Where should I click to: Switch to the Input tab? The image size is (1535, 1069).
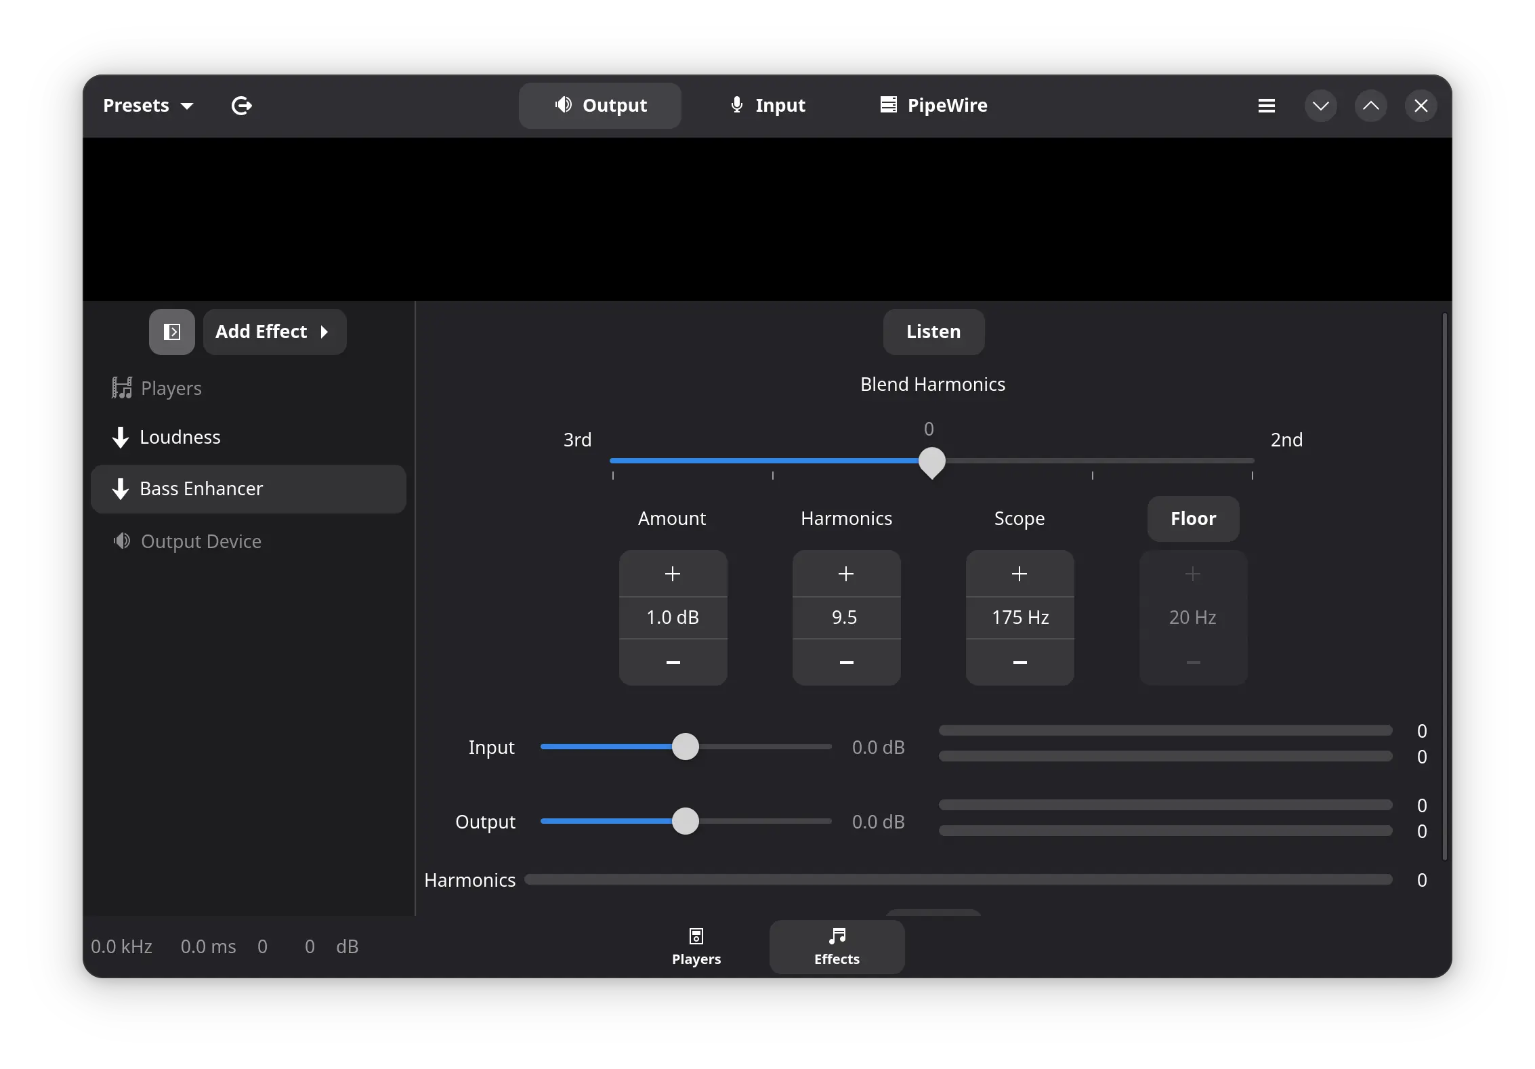click(767, 105)
